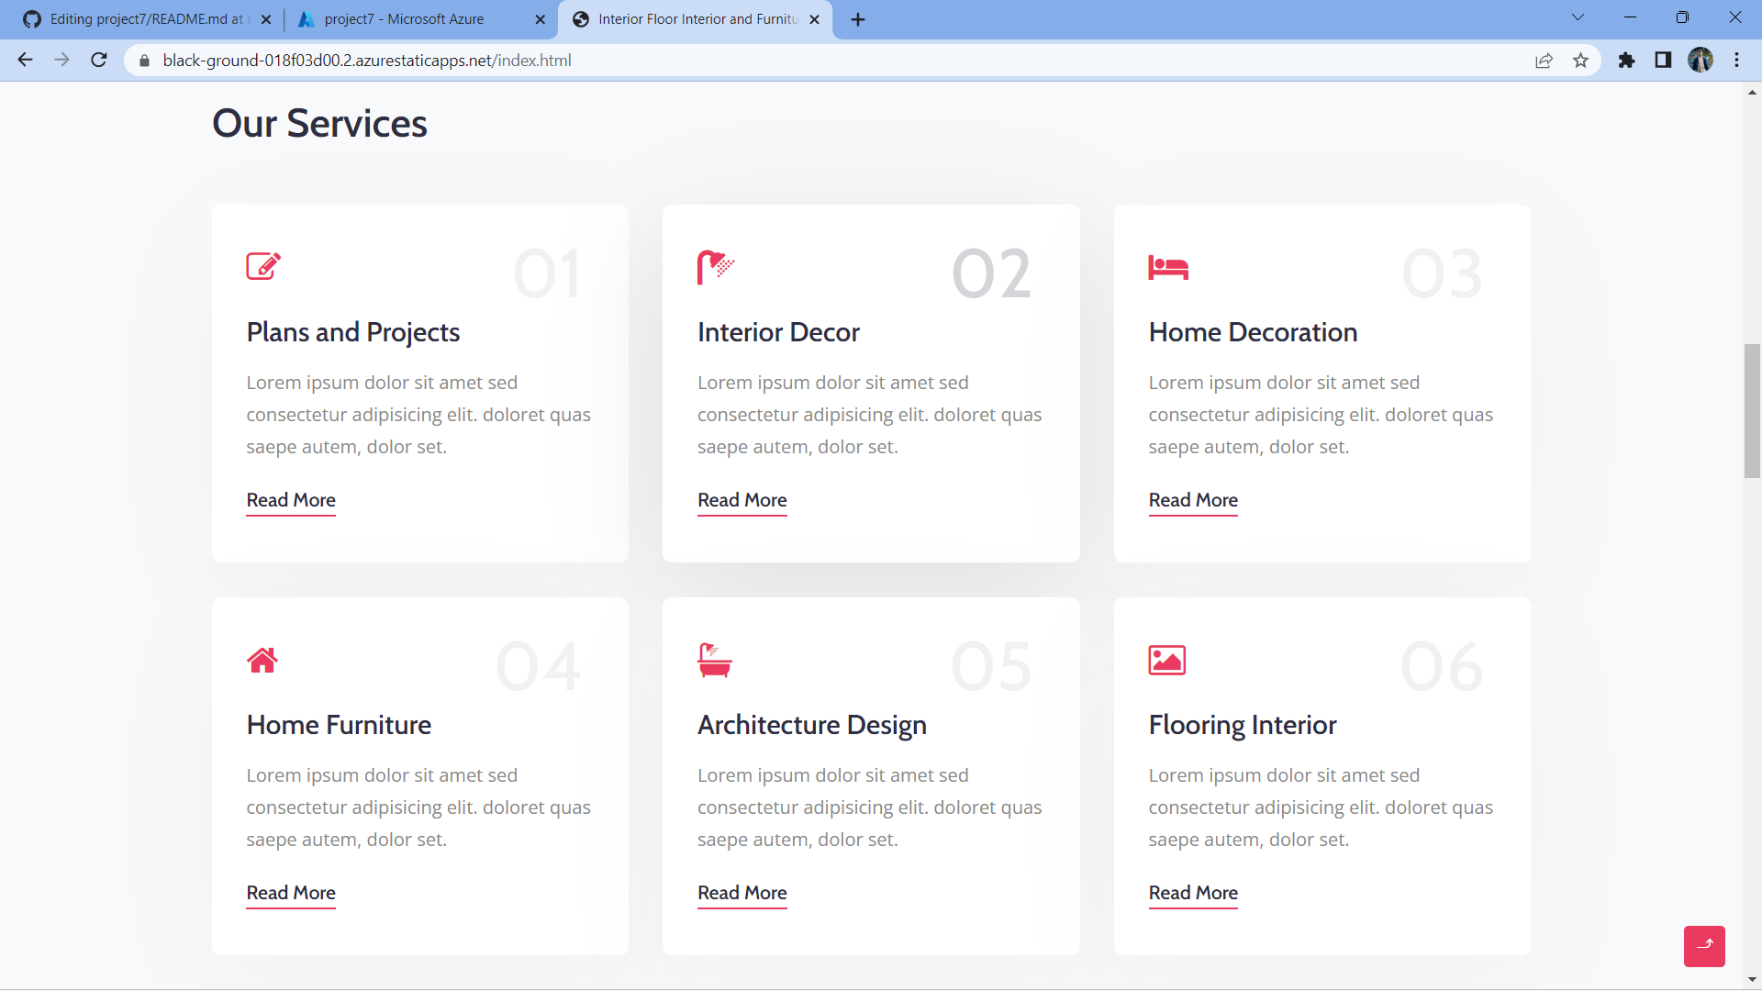Click Read More under Flooring Interior
Image resolution: width=1762 pixels, height=991 pixels.
1193,894
